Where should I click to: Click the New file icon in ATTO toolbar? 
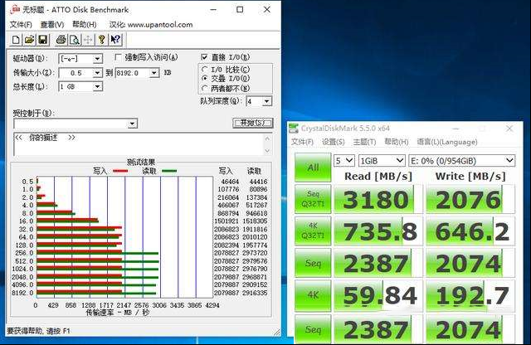point(16,40)
